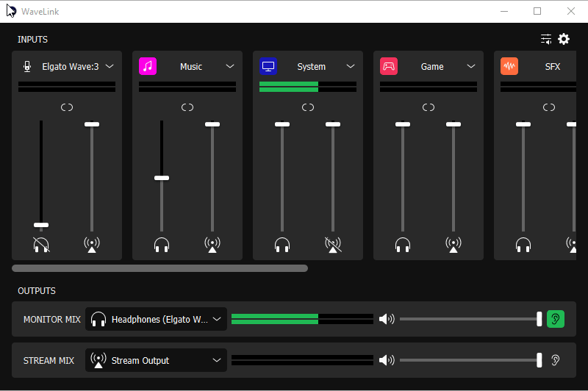This screenshot has height=391, width=588.
Task: Link SFX channel faders
Action: [549, 107]
